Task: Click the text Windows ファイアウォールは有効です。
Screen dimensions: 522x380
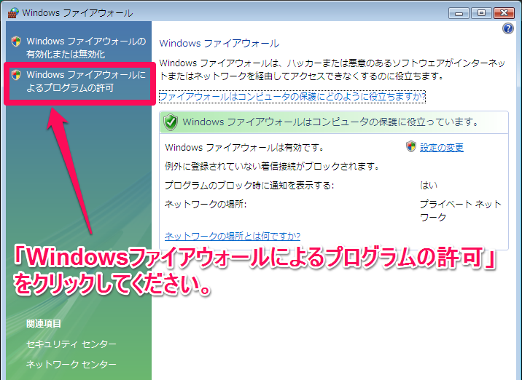Action: click(x=245, y=147)
